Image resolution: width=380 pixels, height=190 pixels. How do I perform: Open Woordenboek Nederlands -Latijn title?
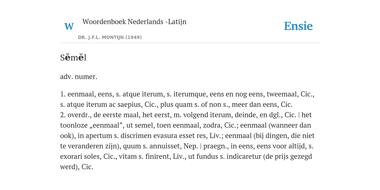tap(134, 22)
